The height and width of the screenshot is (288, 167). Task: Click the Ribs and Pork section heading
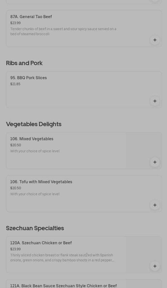[24, 63]
